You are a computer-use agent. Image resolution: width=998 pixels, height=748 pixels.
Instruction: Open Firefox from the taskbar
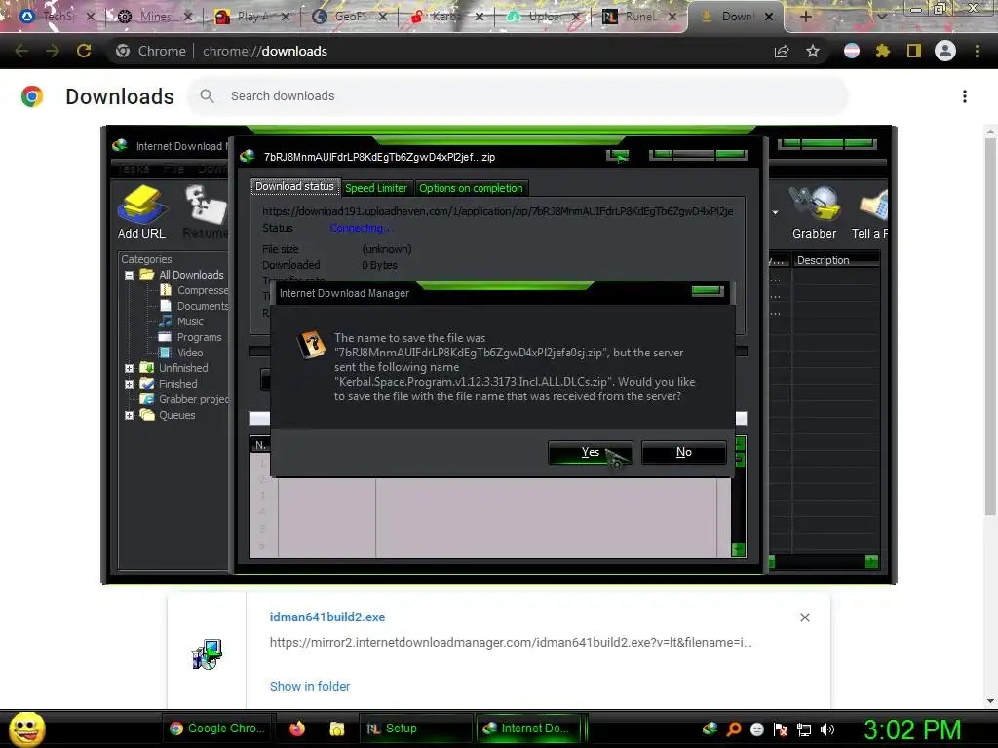click(297, 729)
